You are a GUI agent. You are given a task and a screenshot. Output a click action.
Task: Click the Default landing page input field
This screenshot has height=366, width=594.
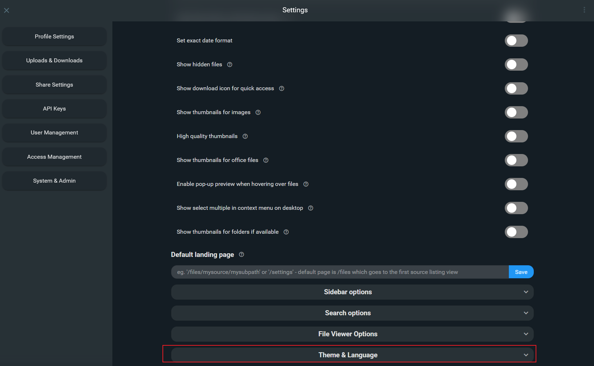[339, 272]
